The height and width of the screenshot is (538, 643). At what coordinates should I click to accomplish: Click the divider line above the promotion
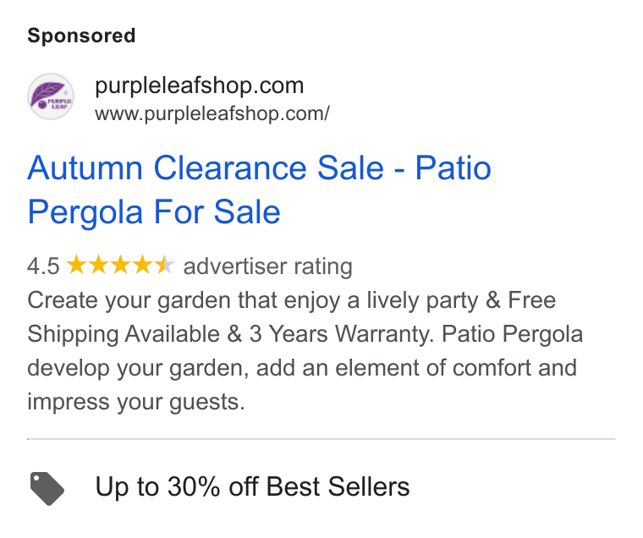pos(321,439)
